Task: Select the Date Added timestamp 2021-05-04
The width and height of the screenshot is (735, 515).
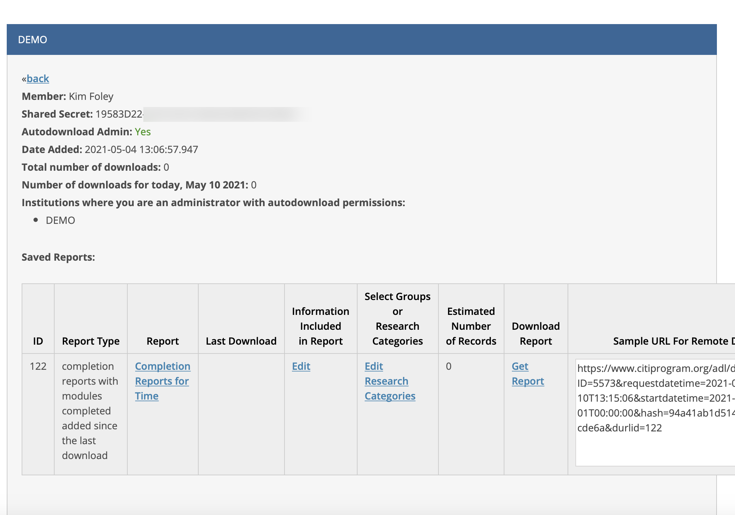Action: (111, 149)
